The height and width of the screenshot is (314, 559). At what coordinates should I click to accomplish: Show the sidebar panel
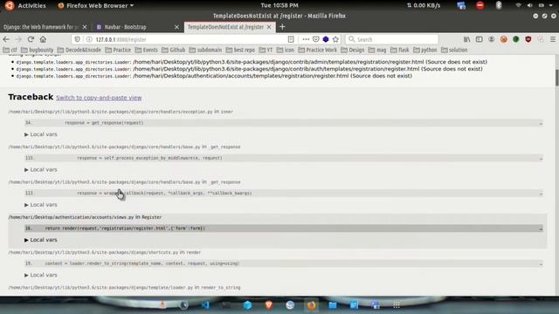480,39
